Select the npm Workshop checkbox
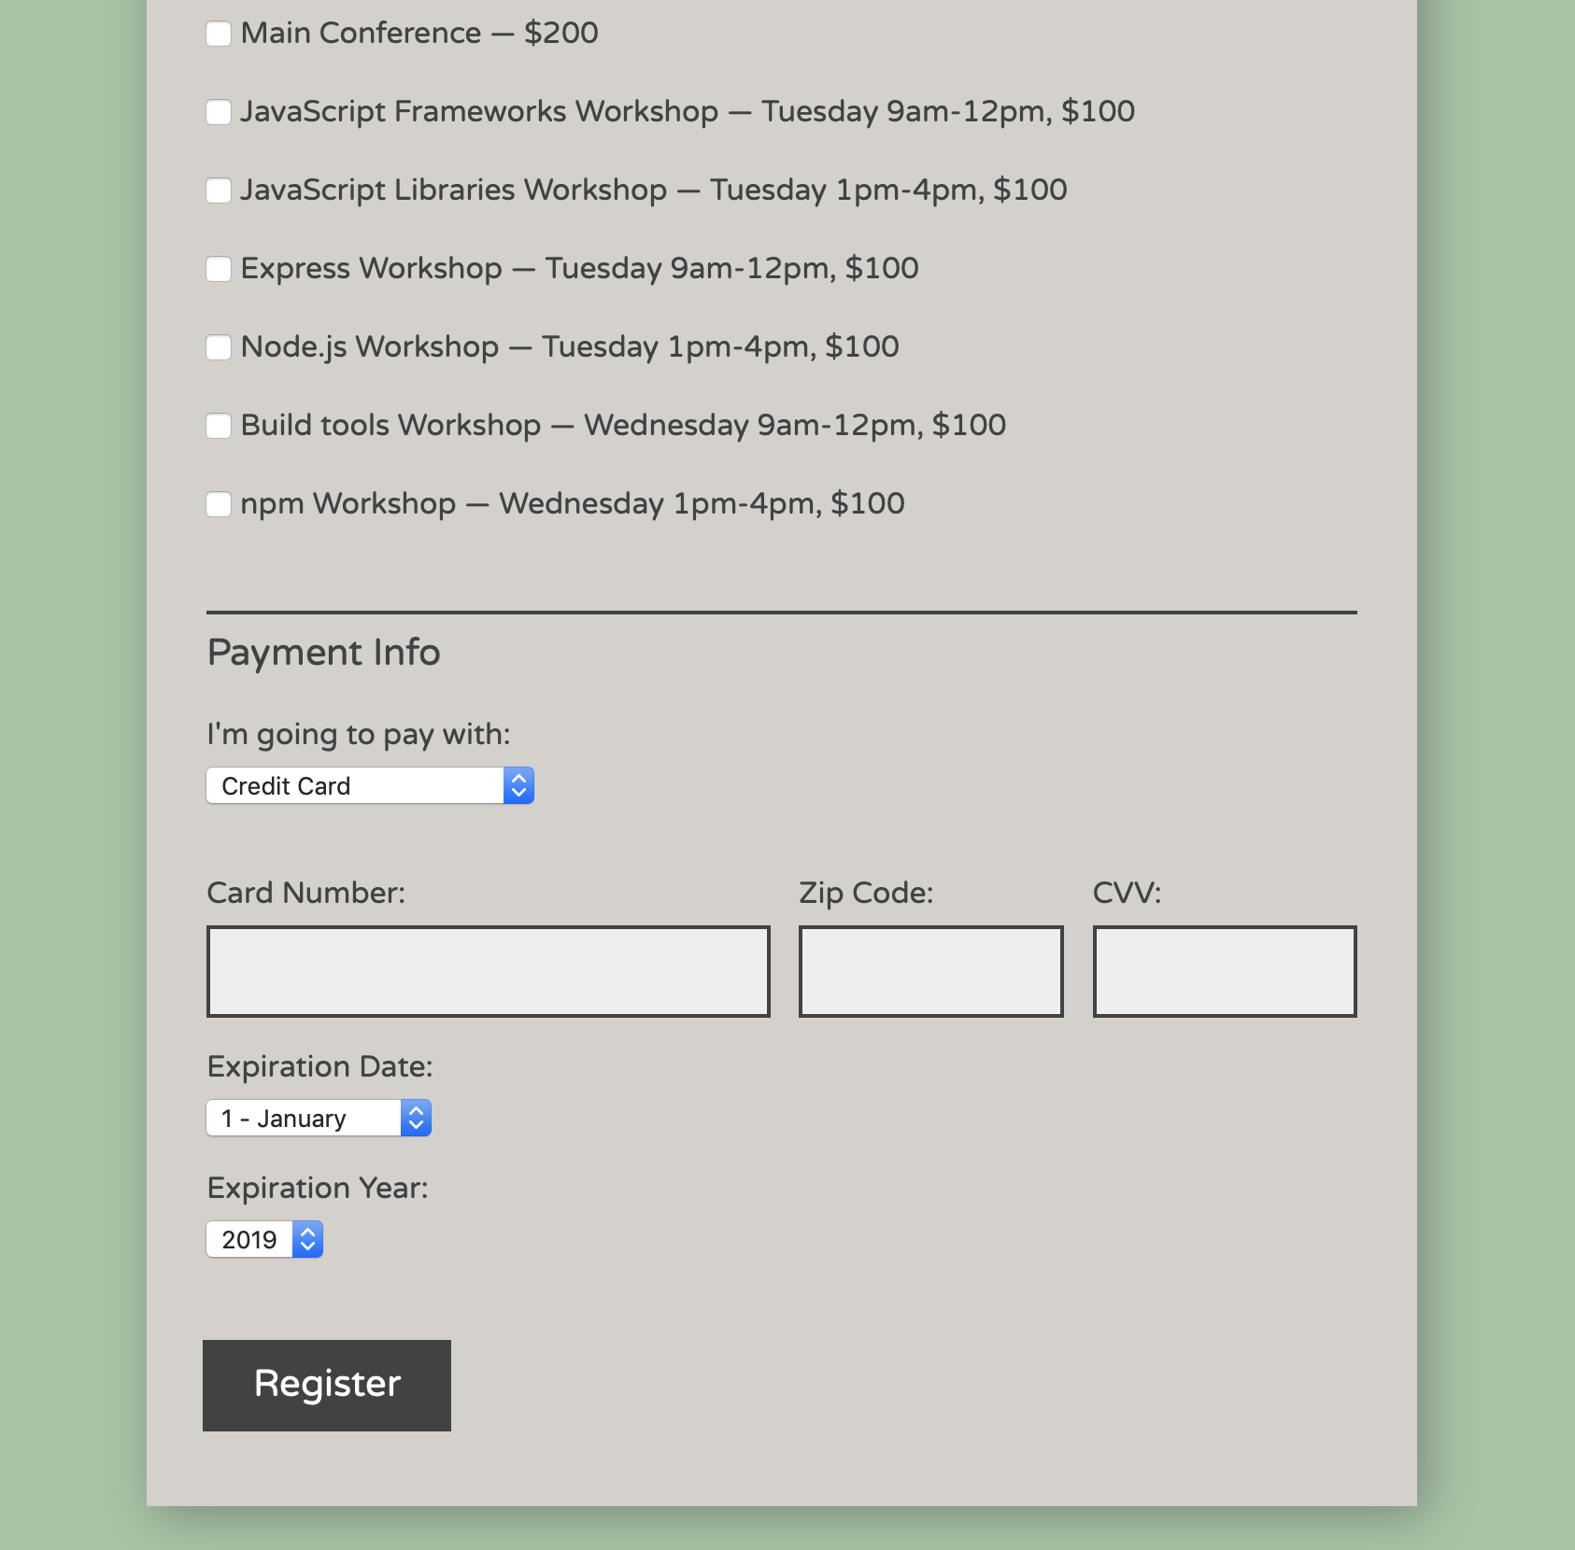 (x=218, y=504)
